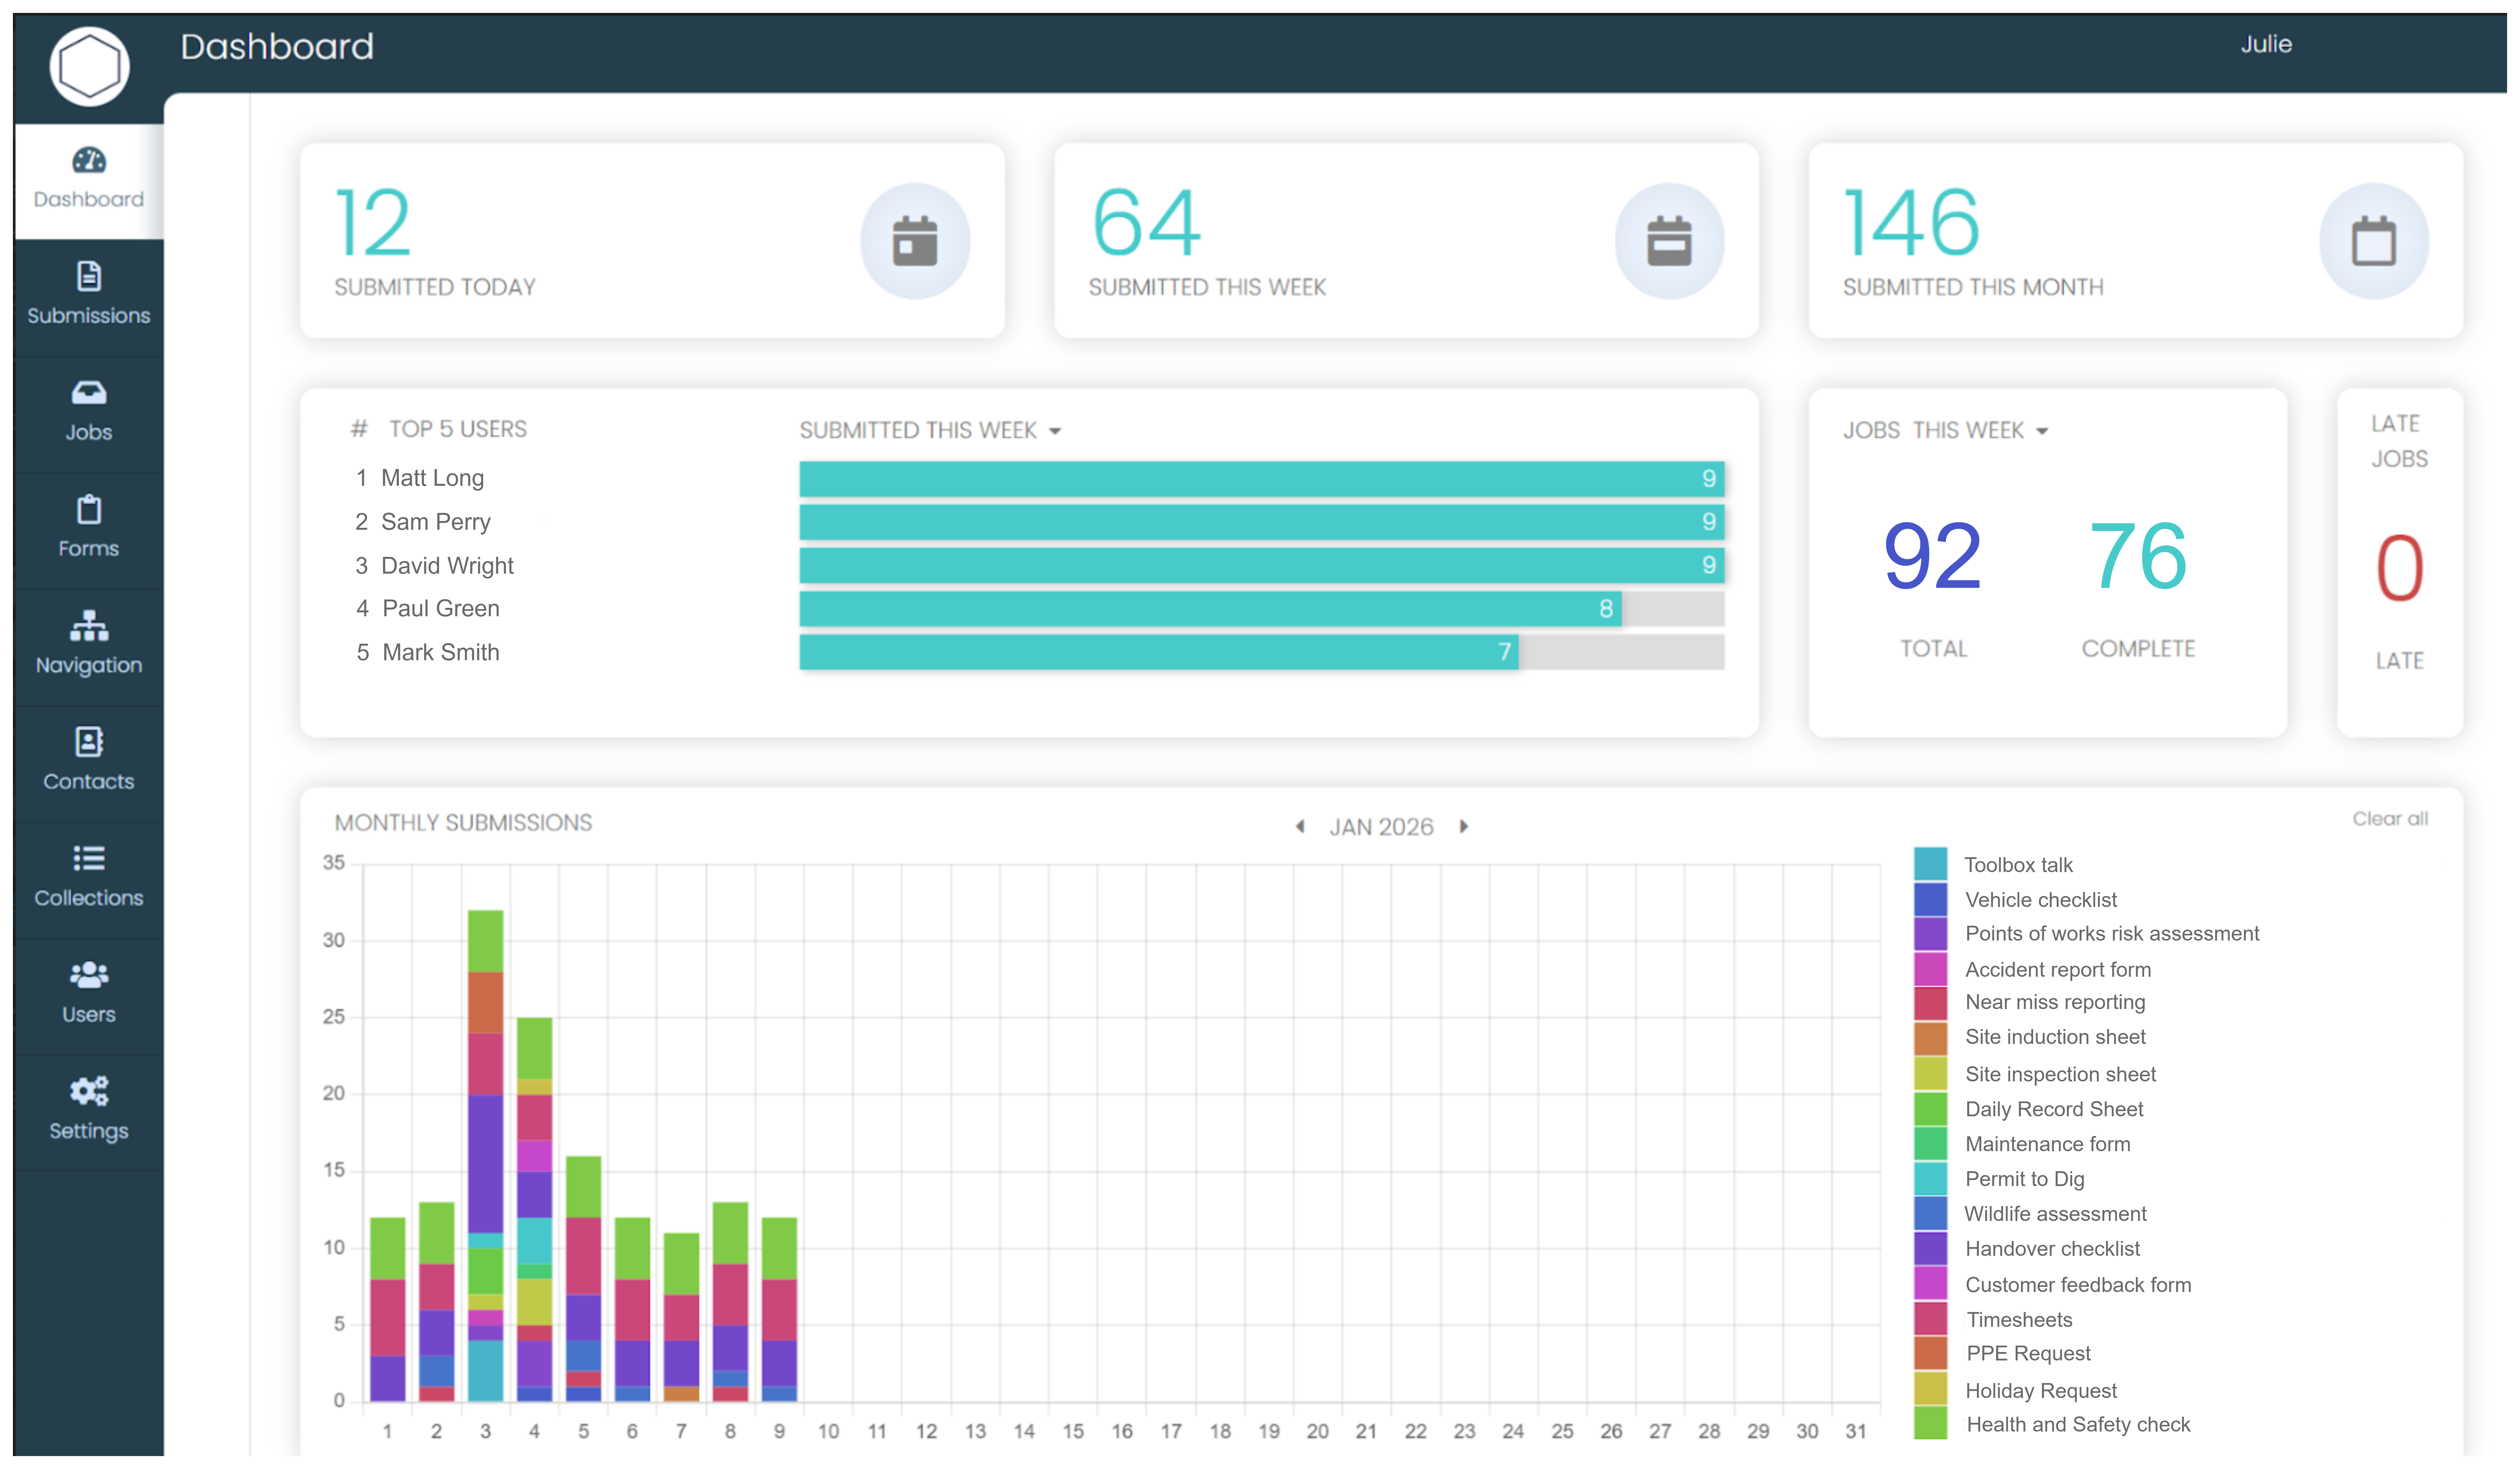
Task: Toggle the Daily Record Sheet legend entry
Action: tap(2029, 1109)
